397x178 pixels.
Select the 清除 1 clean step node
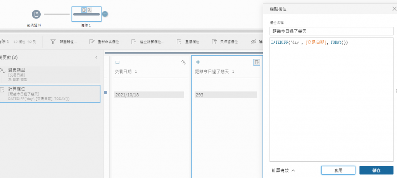[86, 14]
